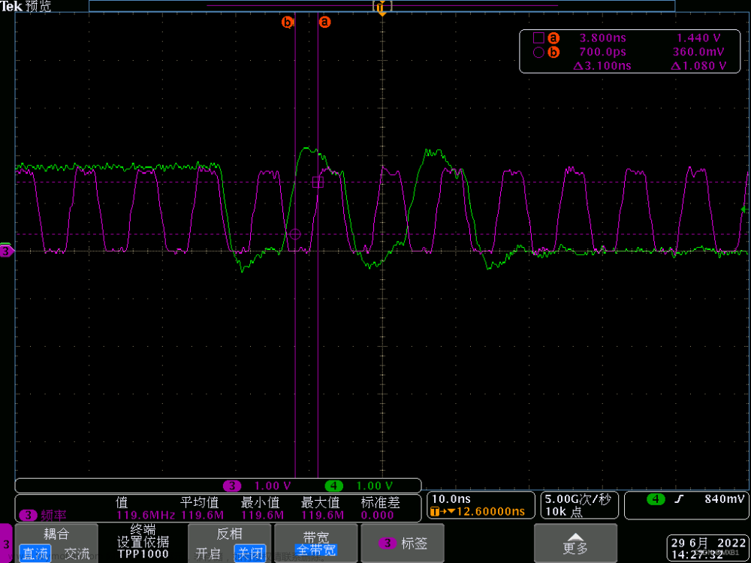
Task: Turn invert on with 开启
Action: 208,553
